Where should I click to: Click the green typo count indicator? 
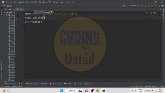coord(155,13)
